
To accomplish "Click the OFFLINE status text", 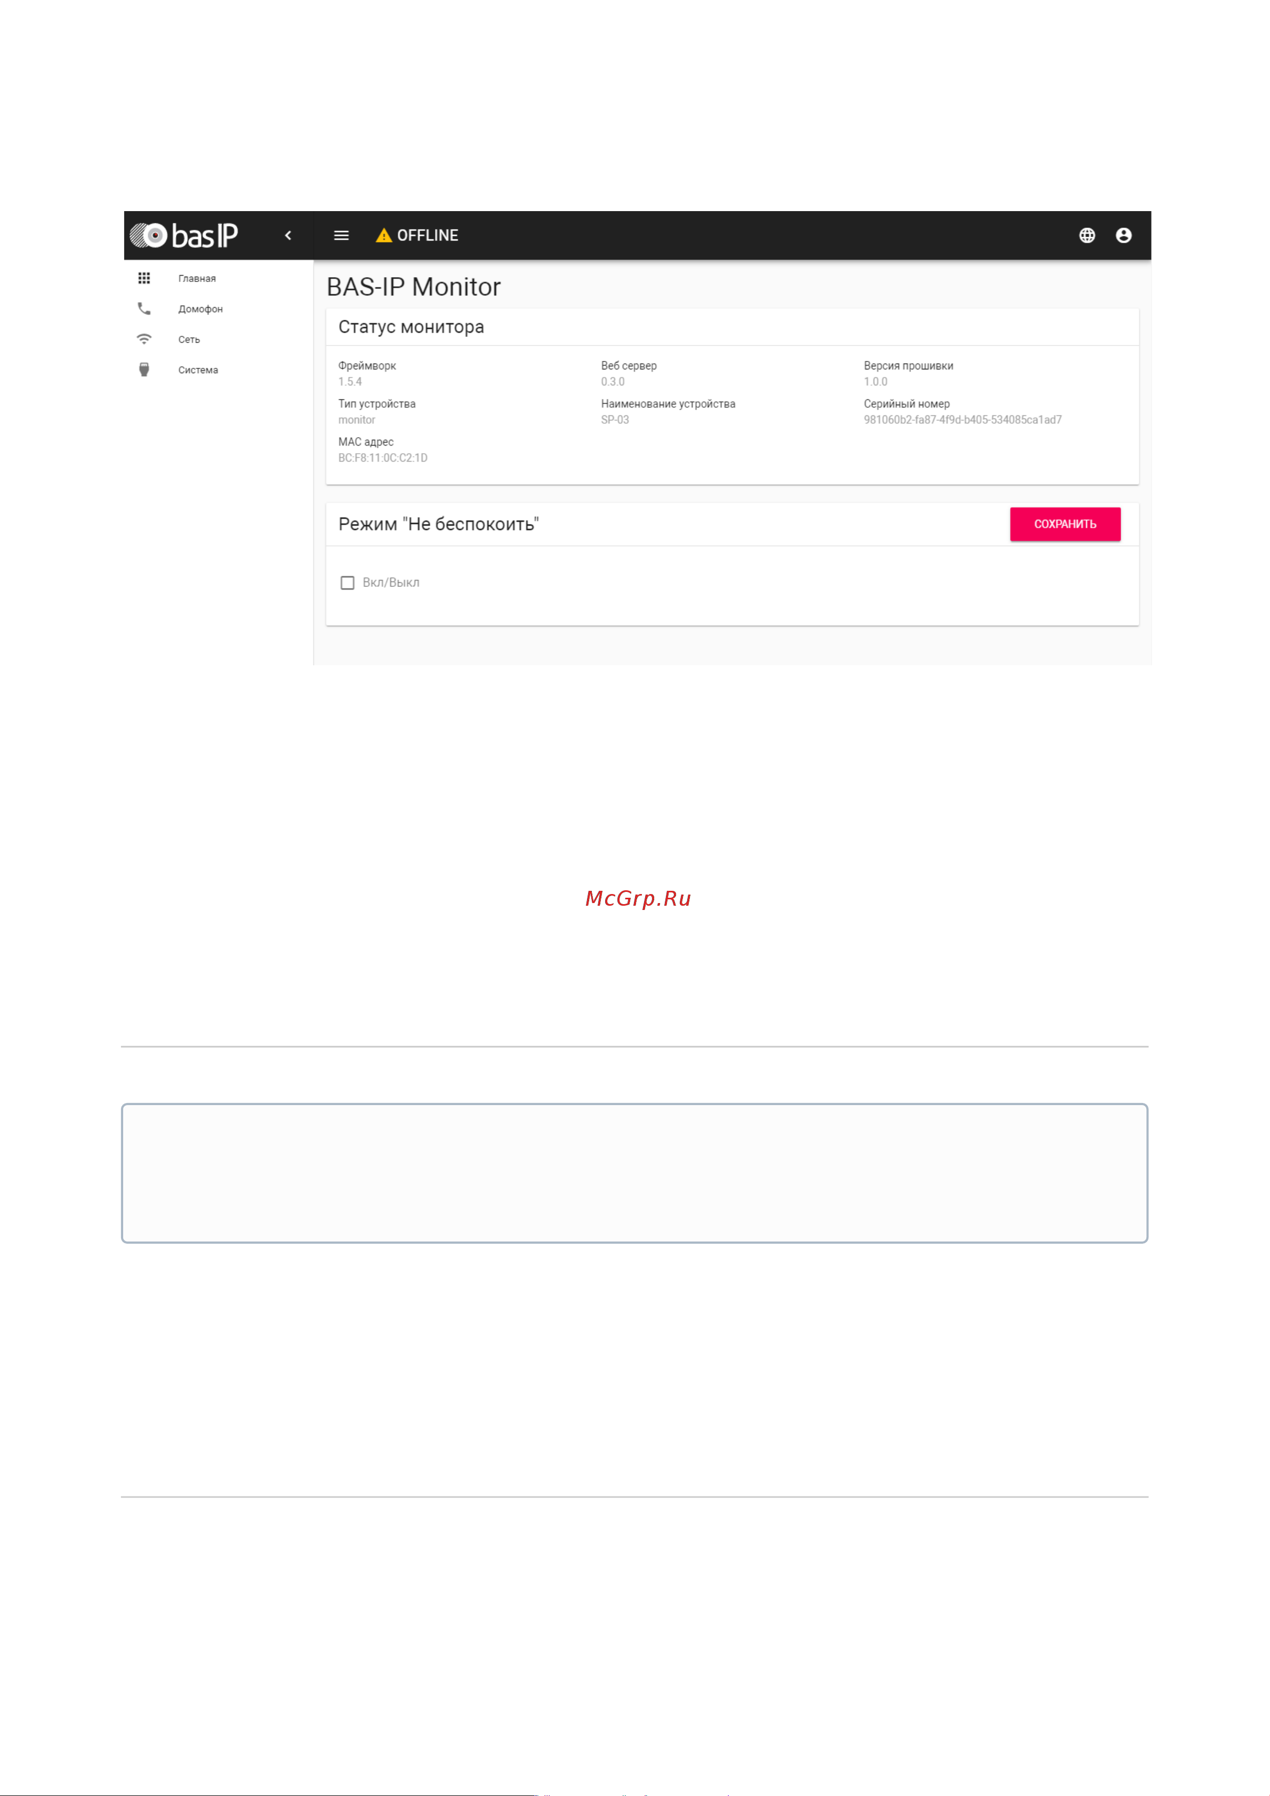I will [427, 236].
